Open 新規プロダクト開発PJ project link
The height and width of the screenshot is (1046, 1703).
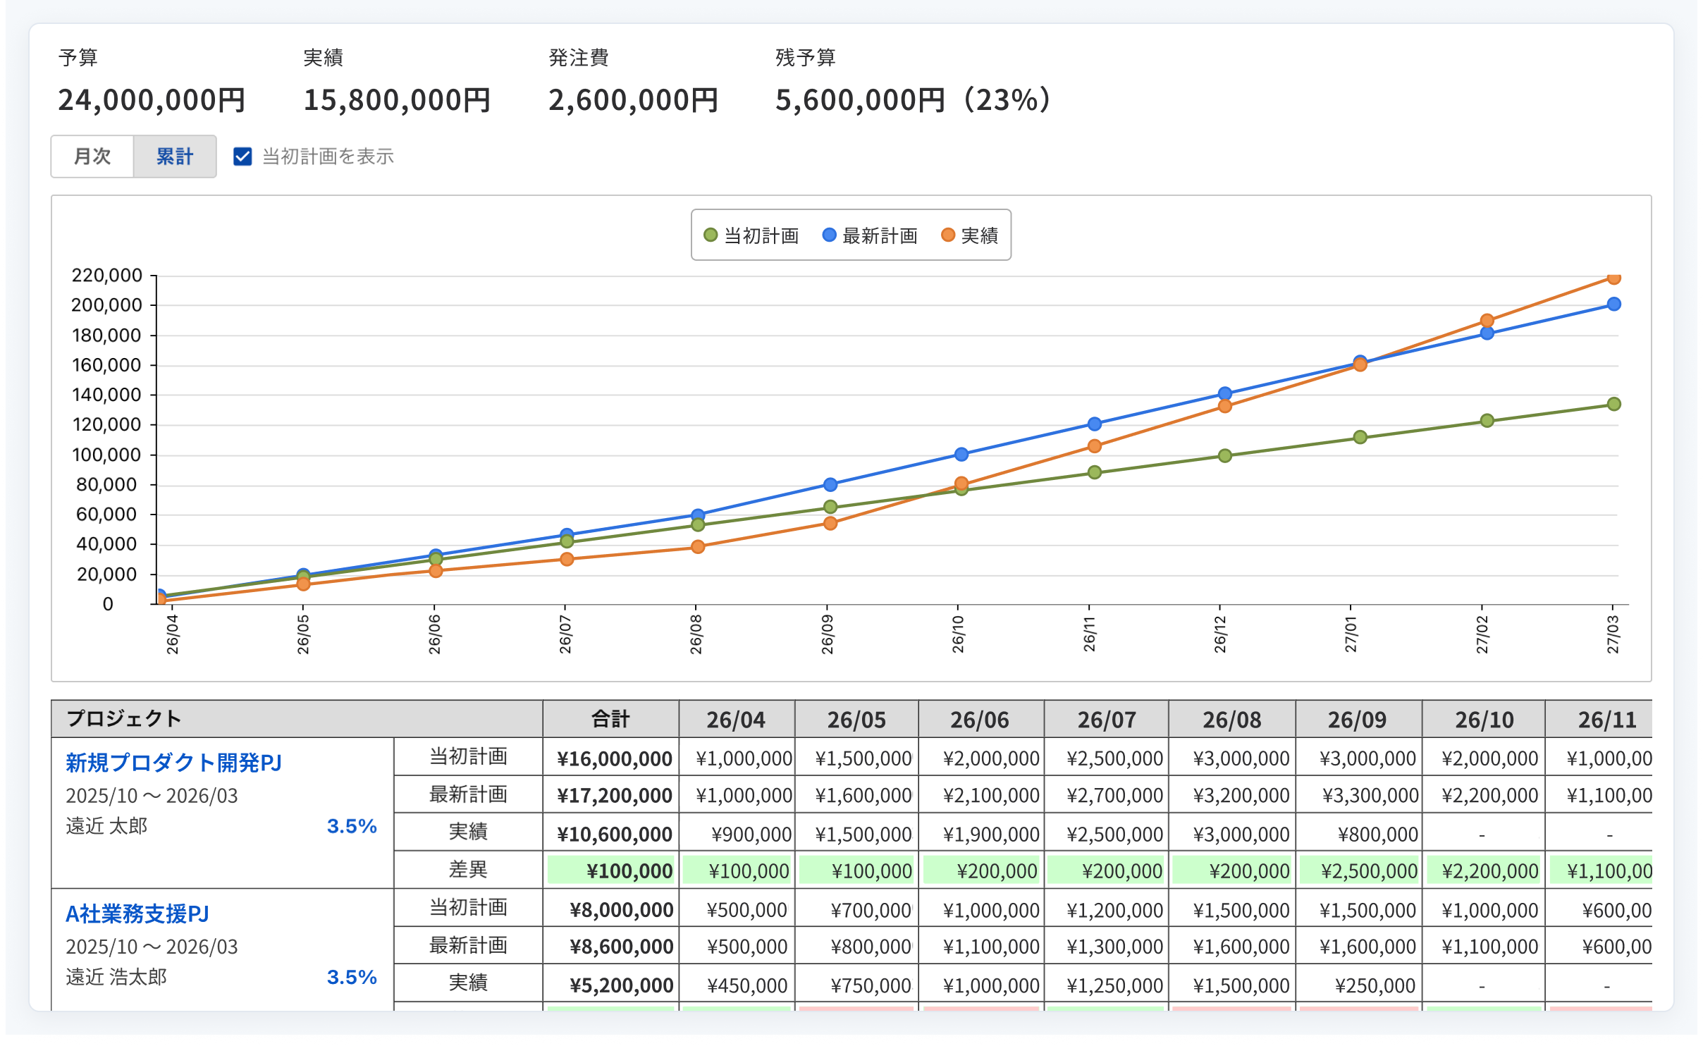pyautogui.click(x=173, y=762)
